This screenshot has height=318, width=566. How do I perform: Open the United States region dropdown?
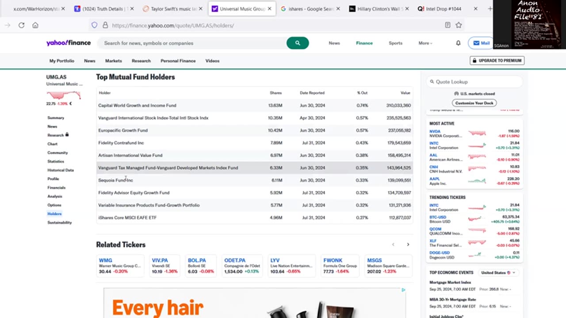coord(498,273)
